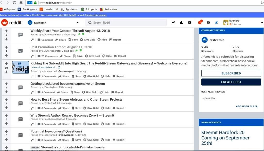Upvote Why Steemit Author Reward Becomes Zero post

coord(6,116)
